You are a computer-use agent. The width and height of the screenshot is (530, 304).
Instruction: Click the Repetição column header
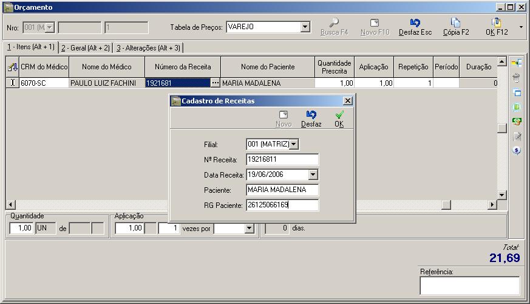[x=413, y=67]
